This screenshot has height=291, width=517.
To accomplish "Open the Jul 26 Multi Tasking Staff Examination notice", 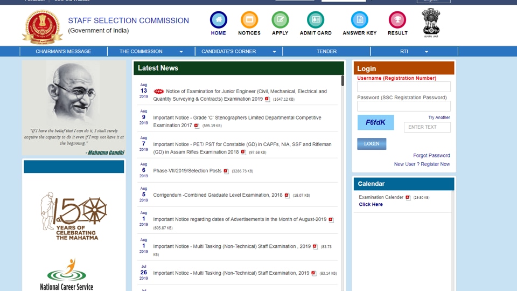I will tap(231, 273).
